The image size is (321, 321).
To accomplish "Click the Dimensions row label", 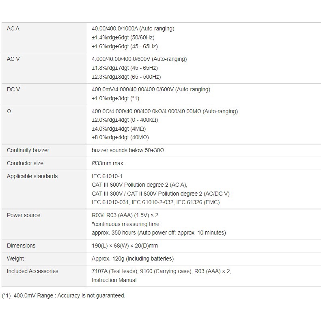I will 21,246.
